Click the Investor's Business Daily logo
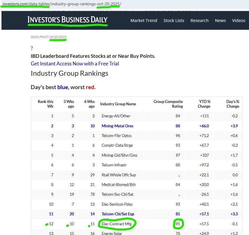 click(68, 20)
